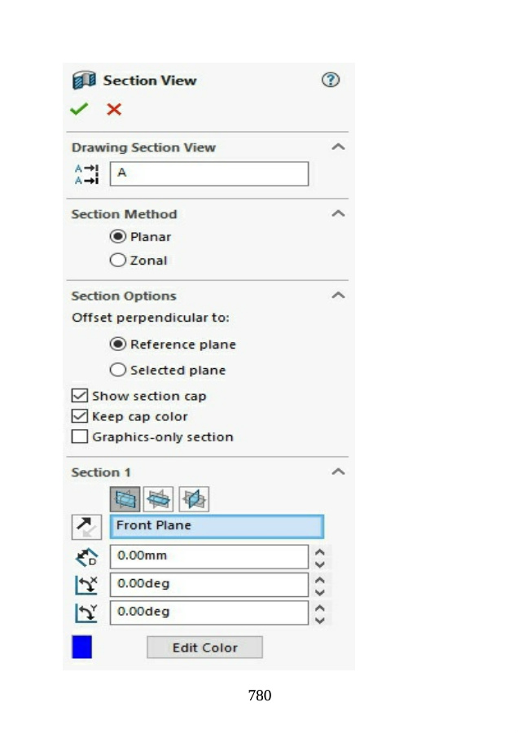
Task: Select the Top plane section icon
Action: tap(159, 498)
